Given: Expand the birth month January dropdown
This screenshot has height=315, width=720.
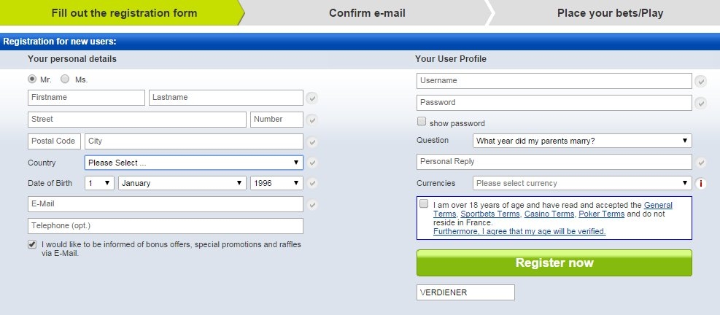Looking at the screenshot, I should pos(182,183).
